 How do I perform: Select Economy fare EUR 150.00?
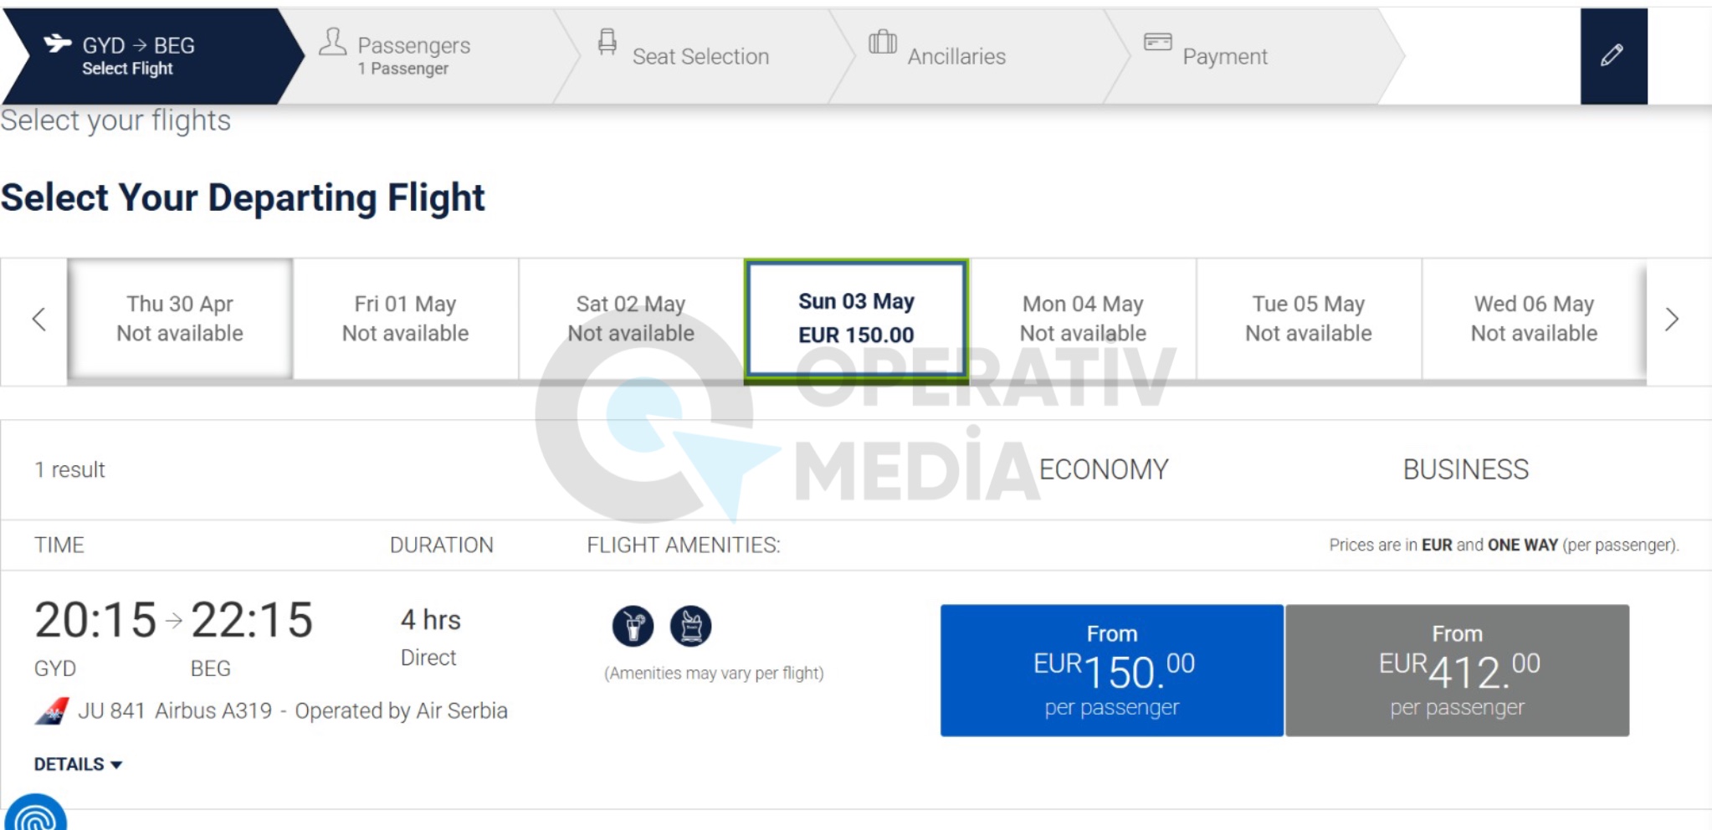tap(1112, 670)
